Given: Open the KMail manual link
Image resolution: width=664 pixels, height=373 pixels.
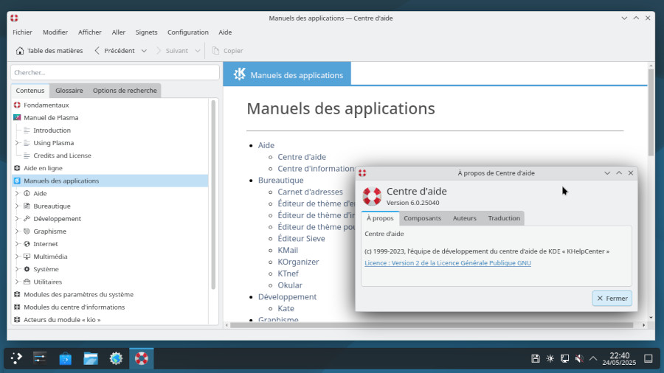Looking at the screenshot, I should (288, 251).
